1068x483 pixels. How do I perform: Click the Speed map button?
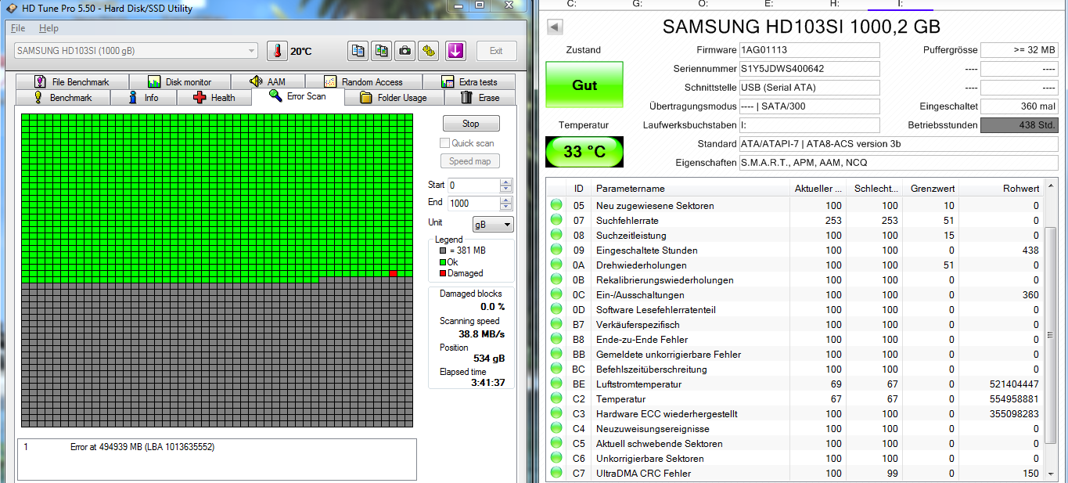[x=471, y=161]
